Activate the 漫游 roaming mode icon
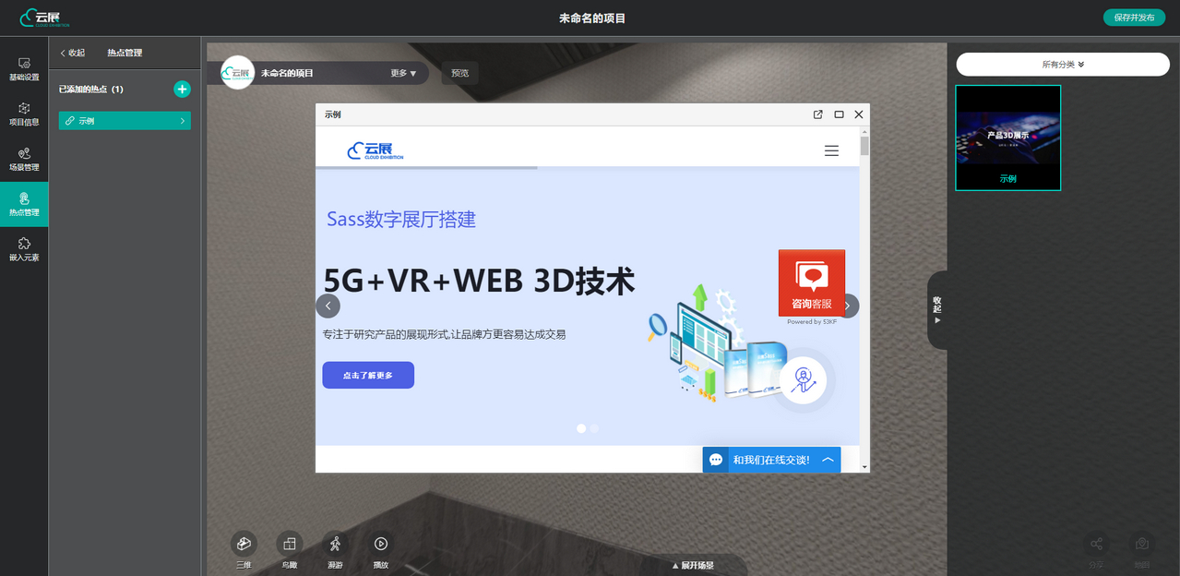This screenshot has height=576, width=1180. (x=335, y=545)
